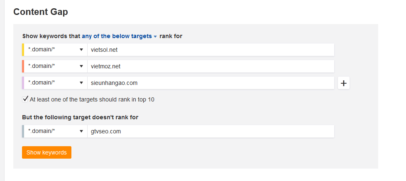This screenshot has width=406, height=181.
Task: Click the Content Gap page heading
Action: 41,12
